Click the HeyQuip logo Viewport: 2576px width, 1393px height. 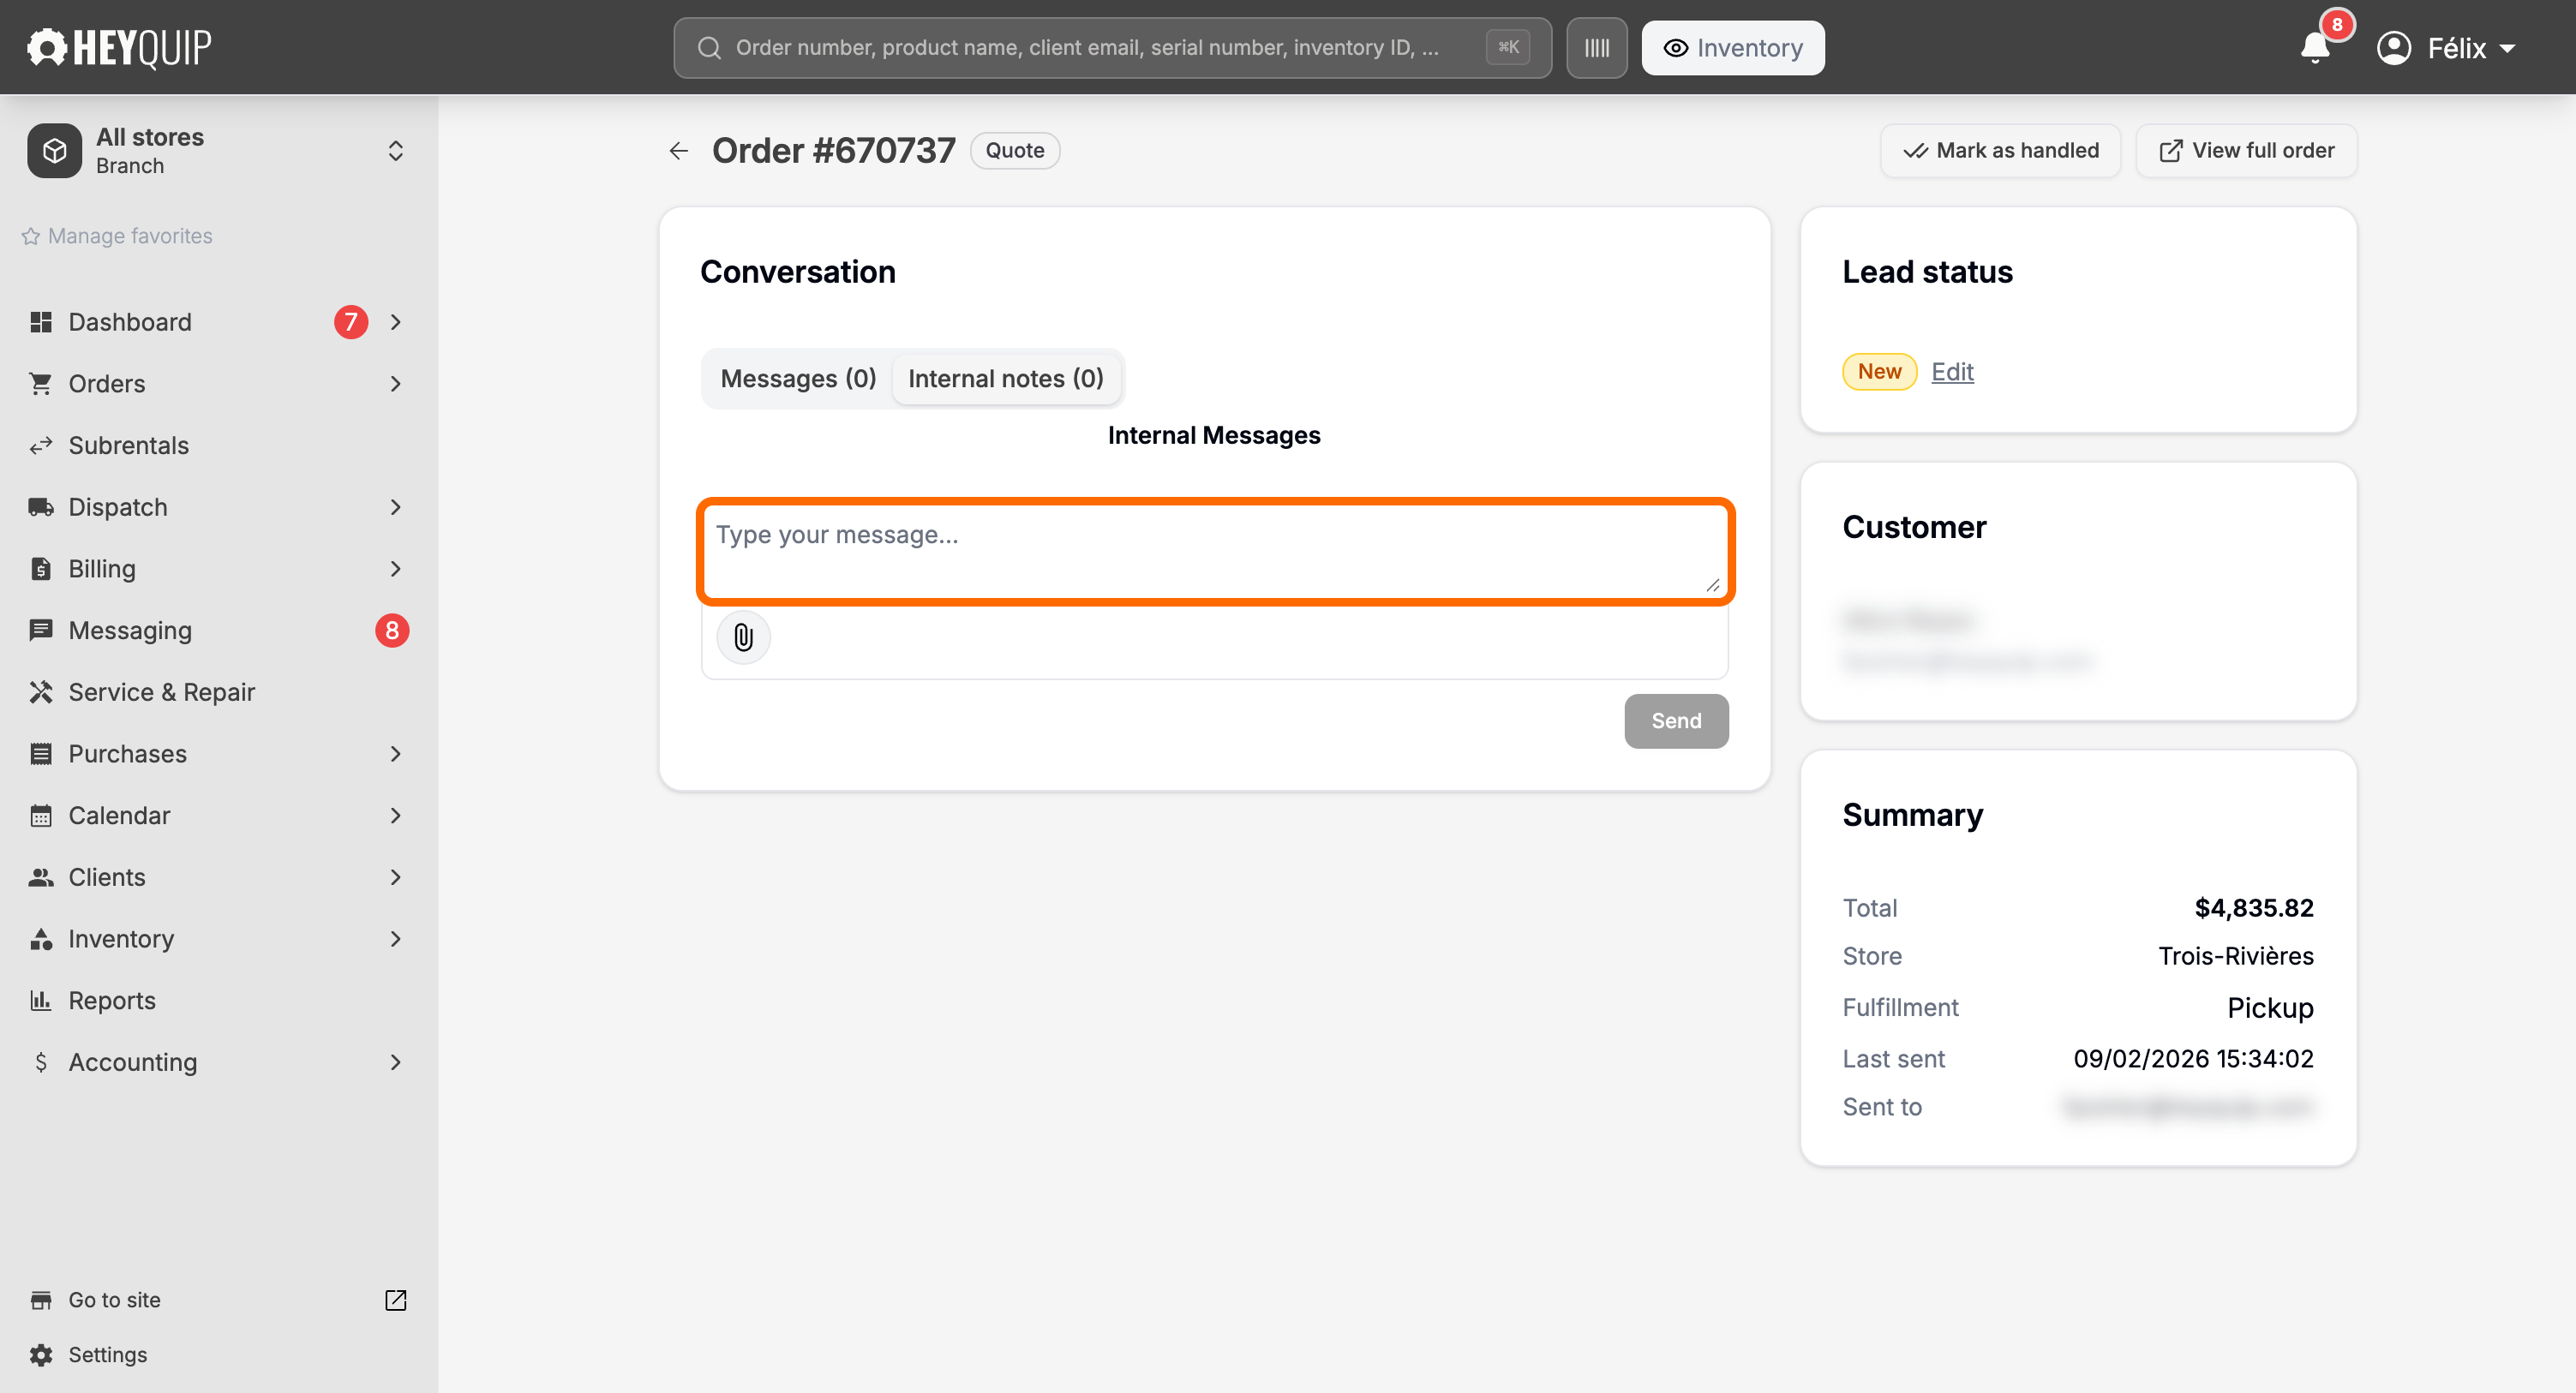(119, 47)
